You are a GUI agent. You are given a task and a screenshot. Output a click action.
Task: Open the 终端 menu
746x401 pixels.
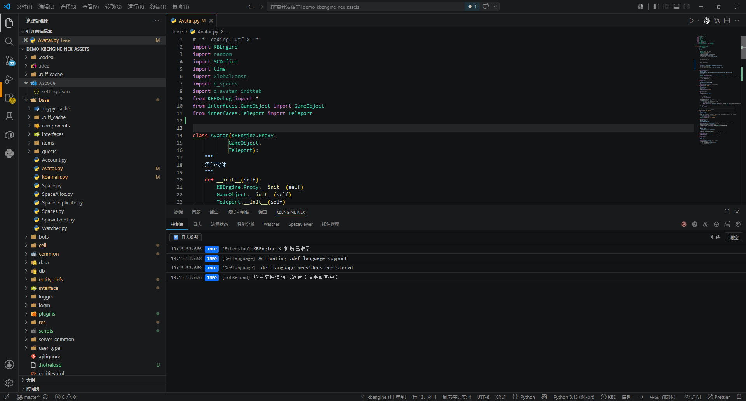pos(158,7)
